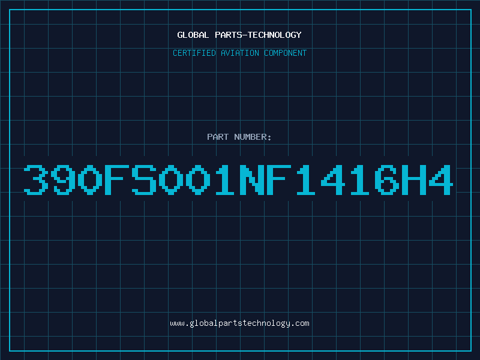Select the part number 390FS001NF1416H4
The image size is (480, 360).
coord(238,179)
